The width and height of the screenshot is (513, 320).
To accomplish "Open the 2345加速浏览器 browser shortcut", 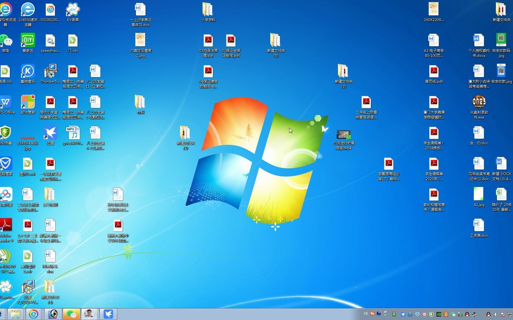I will pyautogui.click(x=28, y=15).
